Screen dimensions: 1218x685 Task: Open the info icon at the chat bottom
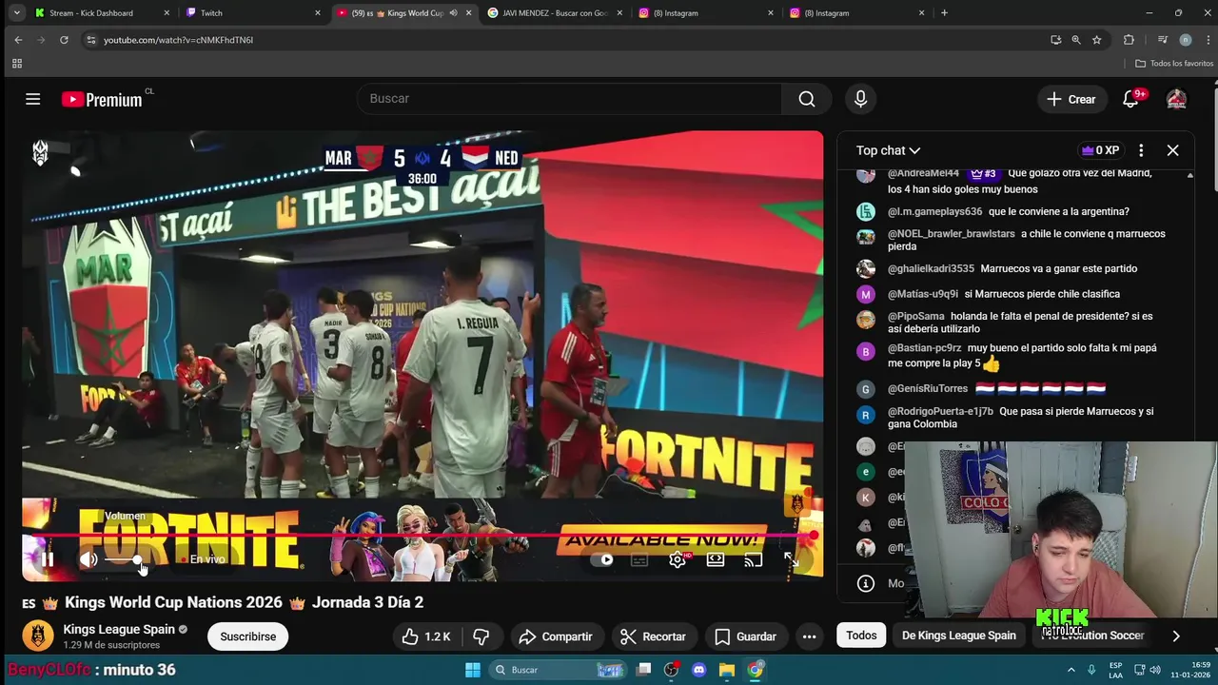click(865, 583)
